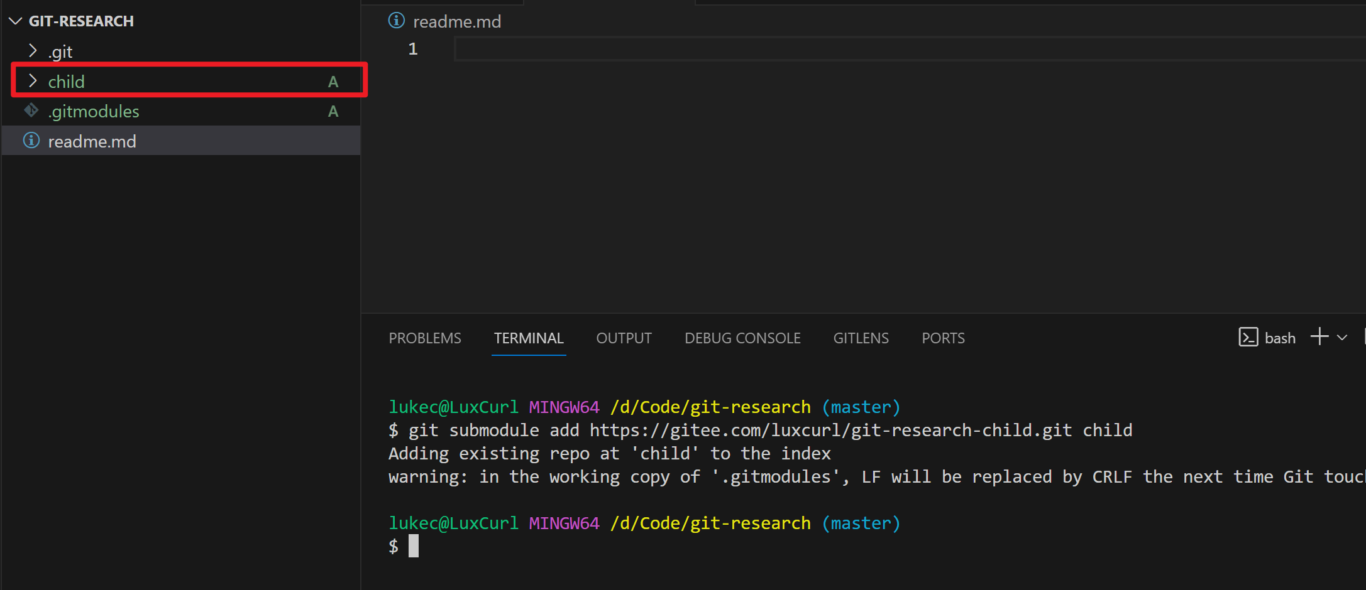Image resolution: width=1366 pixels, height=590 pixels.
Task: Switch to the PORTS tab
Action: [943, 338]
